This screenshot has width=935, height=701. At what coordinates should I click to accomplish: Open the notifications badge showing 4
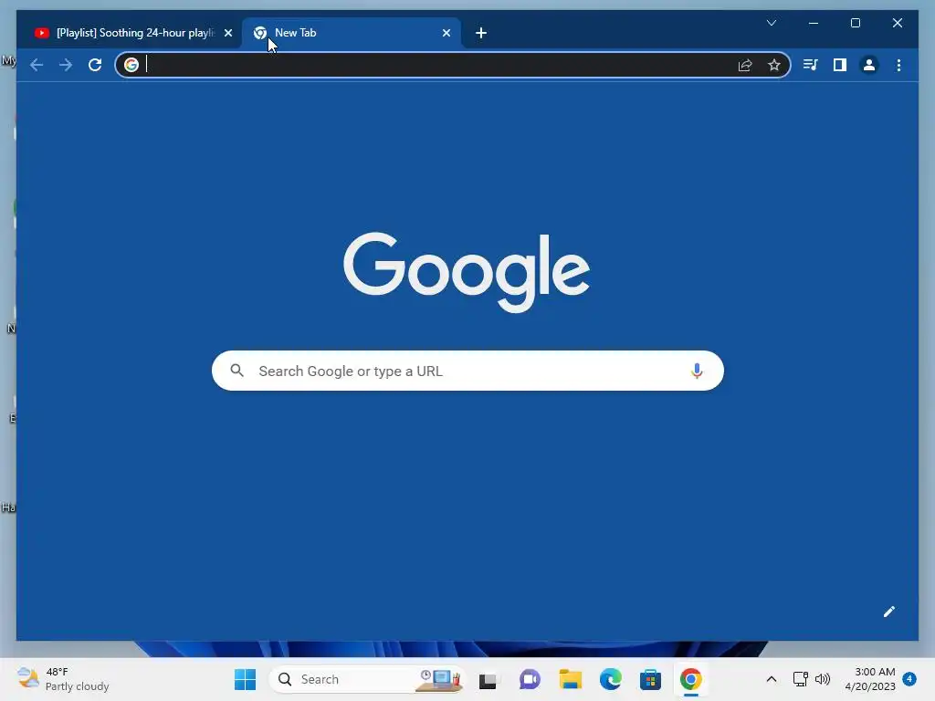pyautogui.click(x=909, y=679)
